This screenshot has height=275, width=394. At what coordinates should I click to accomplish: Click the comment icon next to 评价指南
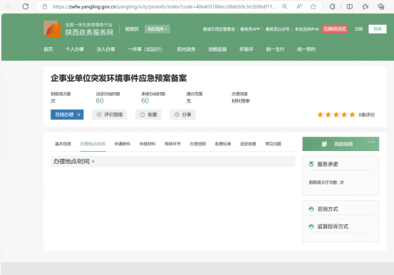point(99,115)
